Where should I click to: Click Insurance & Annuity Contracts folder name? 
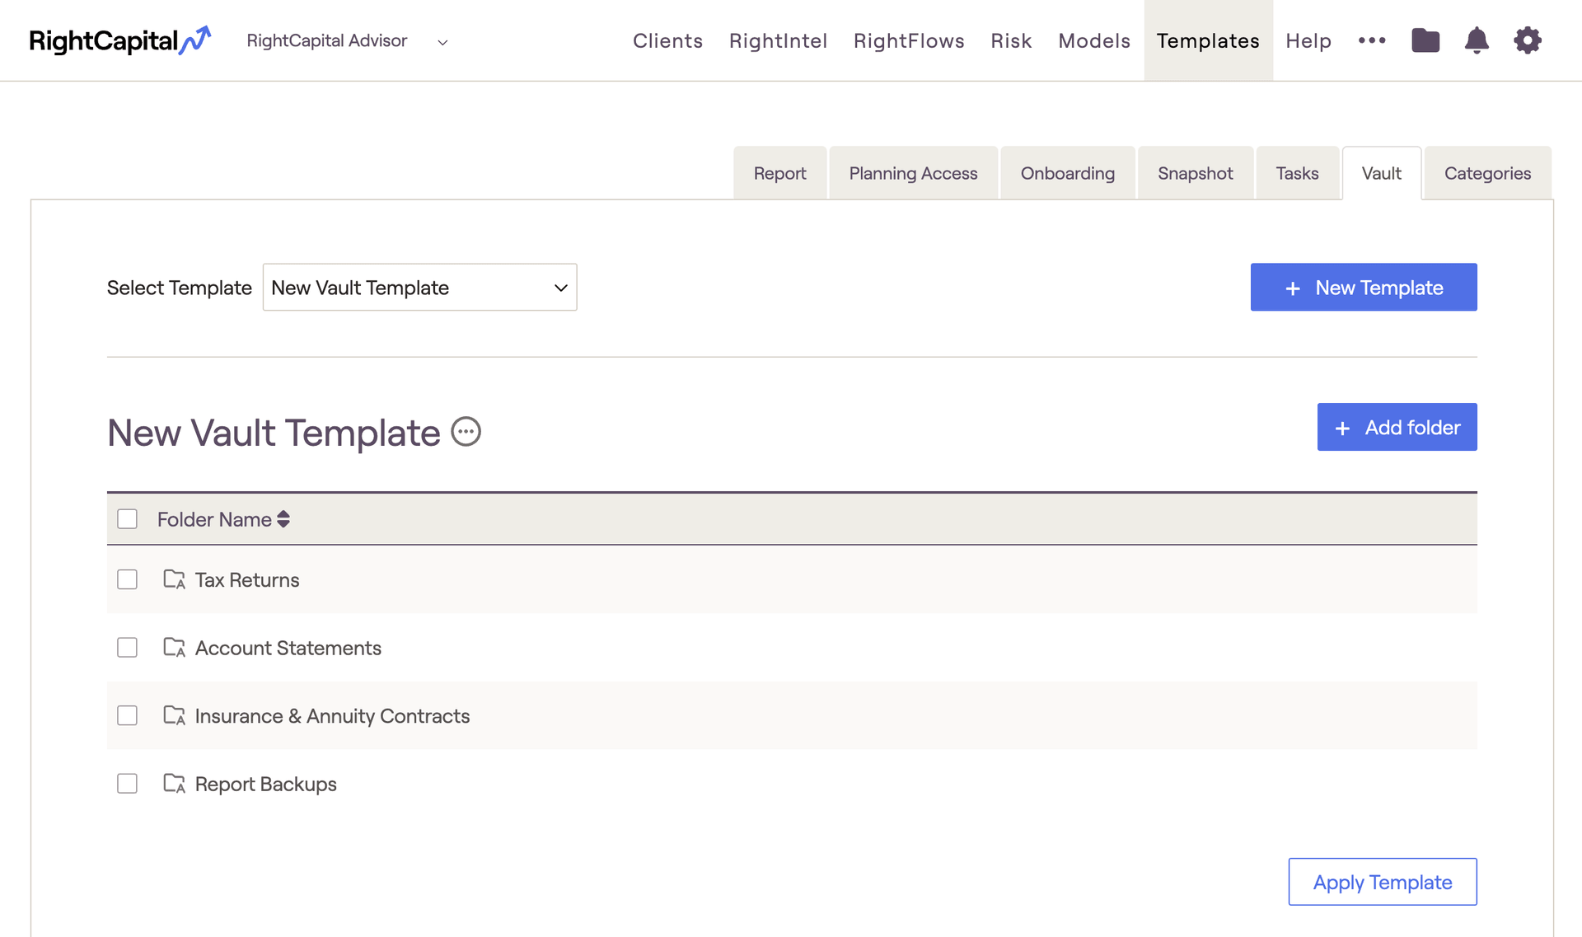333,716
